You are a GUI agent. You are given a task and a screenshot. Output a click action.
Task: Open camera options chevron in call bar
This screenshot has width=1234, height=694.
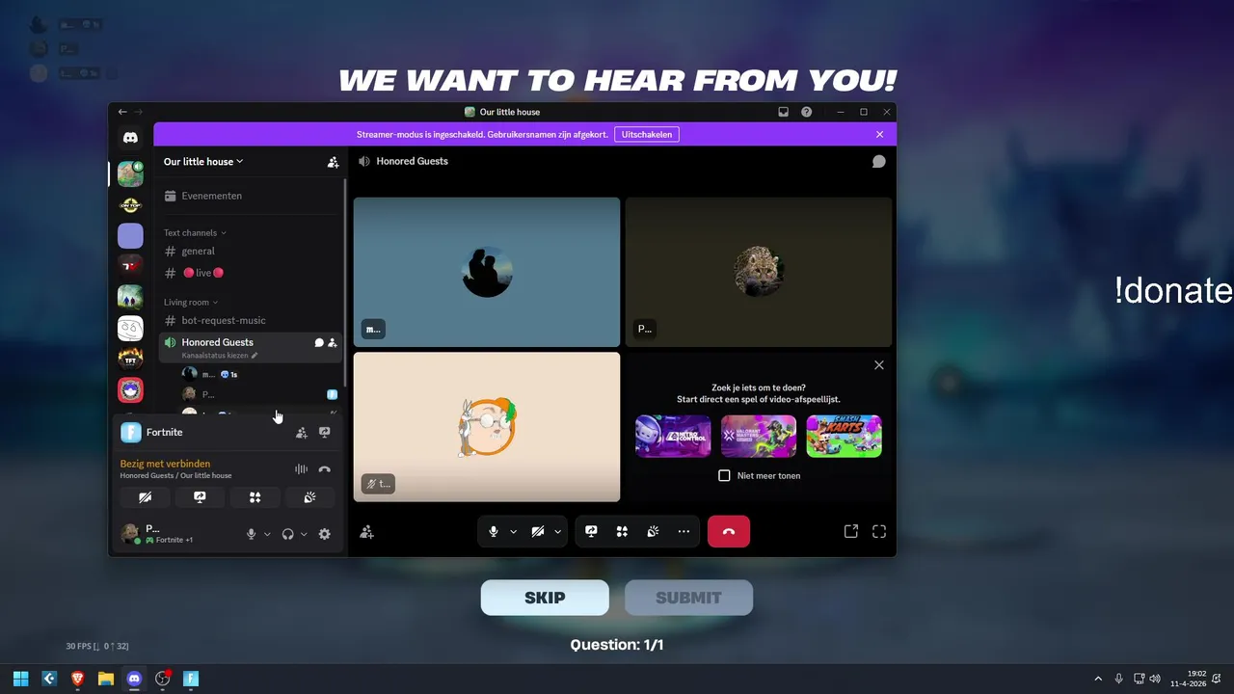coord(557,531)
